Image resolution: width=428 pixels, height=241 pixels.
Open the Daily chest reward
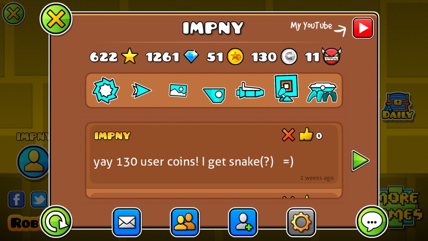(x=398, y=107)
